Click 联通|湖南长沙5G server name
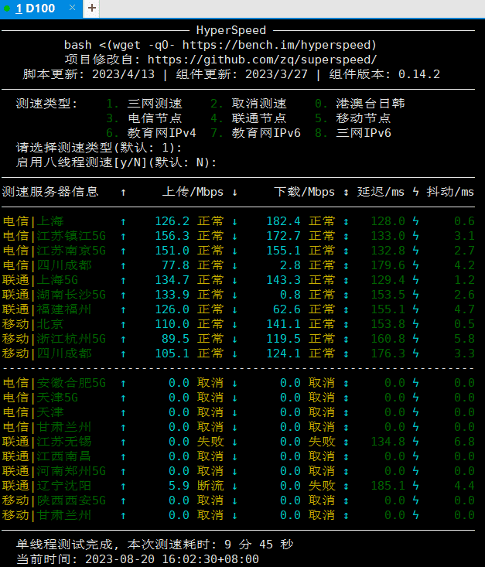Screen dimensions: 485x567 click(x=54, y=295)
